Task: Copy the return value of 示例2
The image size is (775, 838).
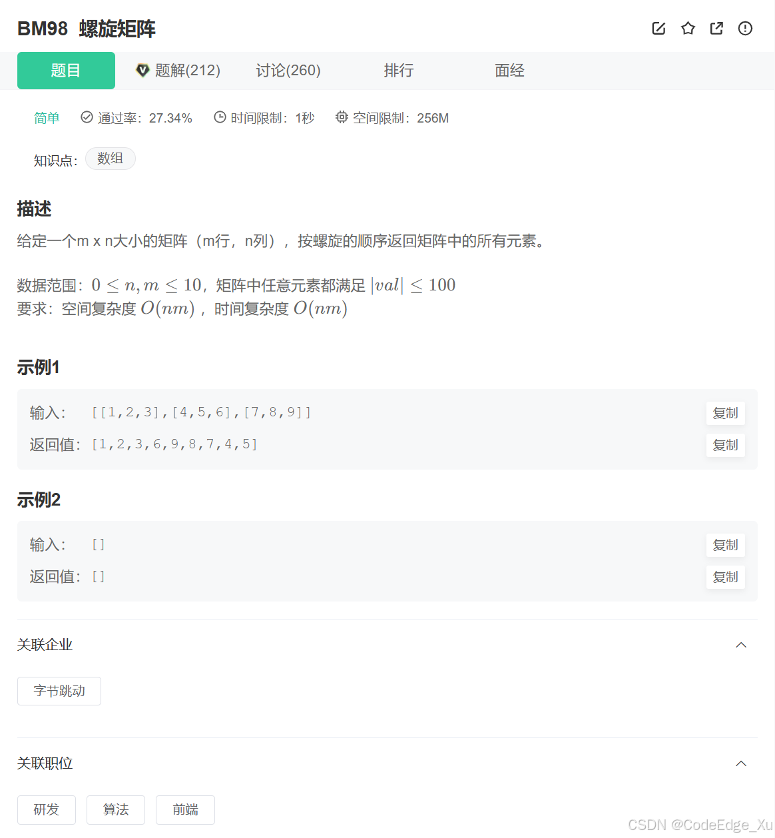Action: 725,577
